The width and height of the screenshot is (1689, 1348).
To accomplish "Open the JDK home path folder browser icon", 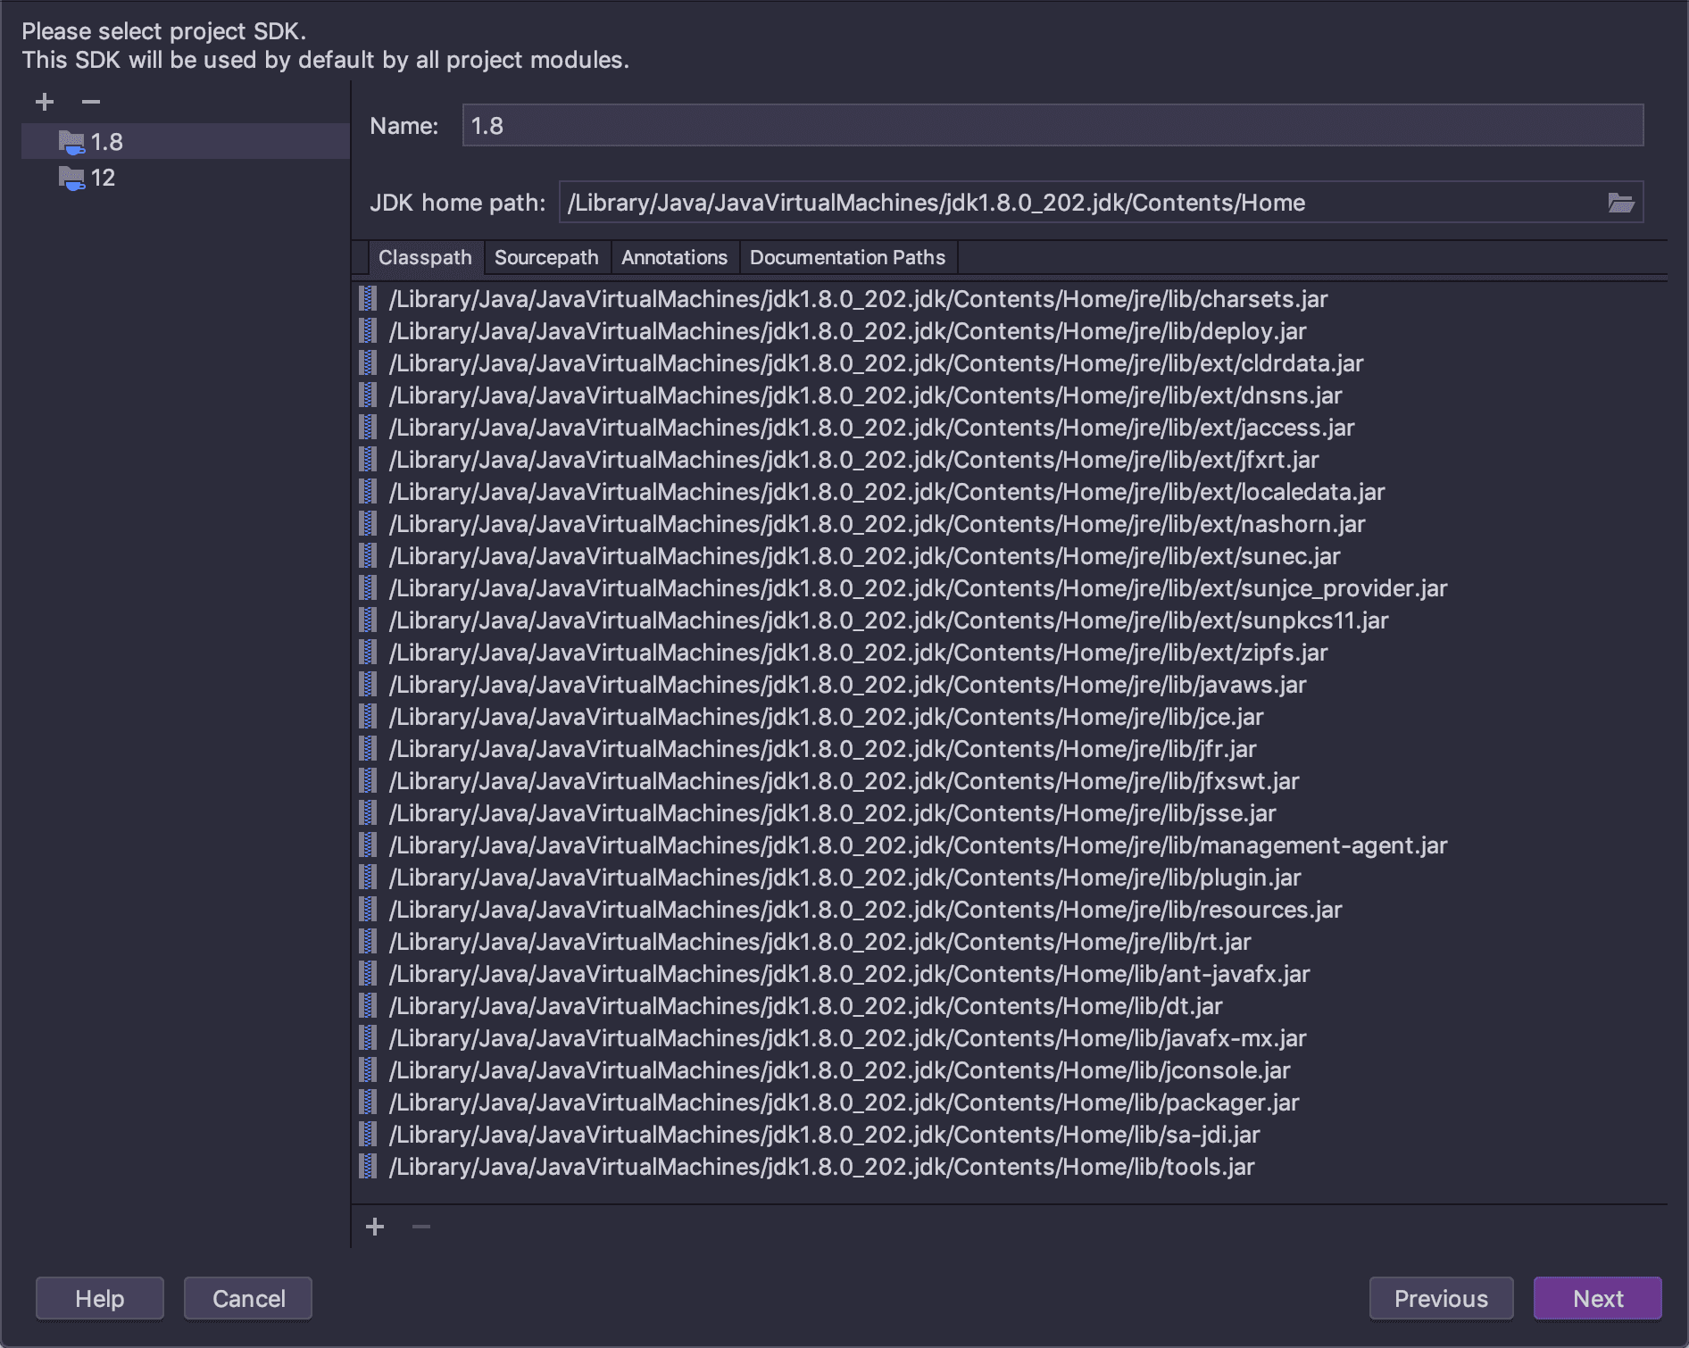I will tap(1623, 203).
